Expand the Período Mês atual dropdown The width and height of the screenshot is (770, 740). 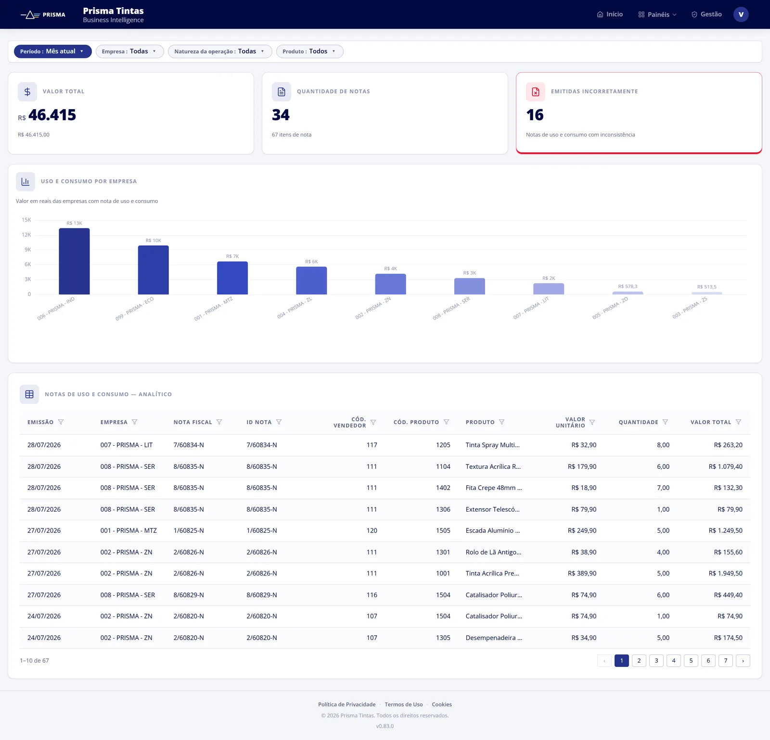tap(53, 51)
